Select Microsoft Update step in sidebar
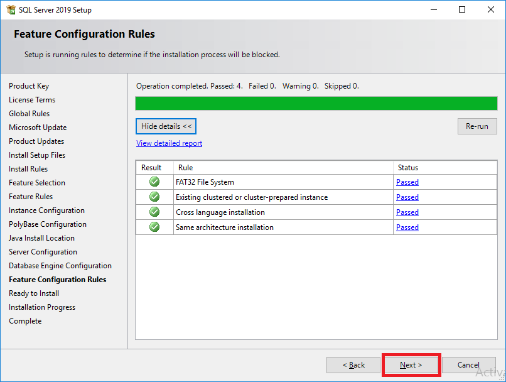This screenshot has height=382, width=506. coord(38,128)
